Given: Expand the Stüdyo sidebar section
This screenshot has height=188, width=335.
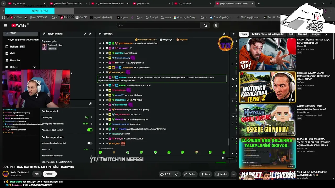Looking at the screenshot, I should click(34, 67).
